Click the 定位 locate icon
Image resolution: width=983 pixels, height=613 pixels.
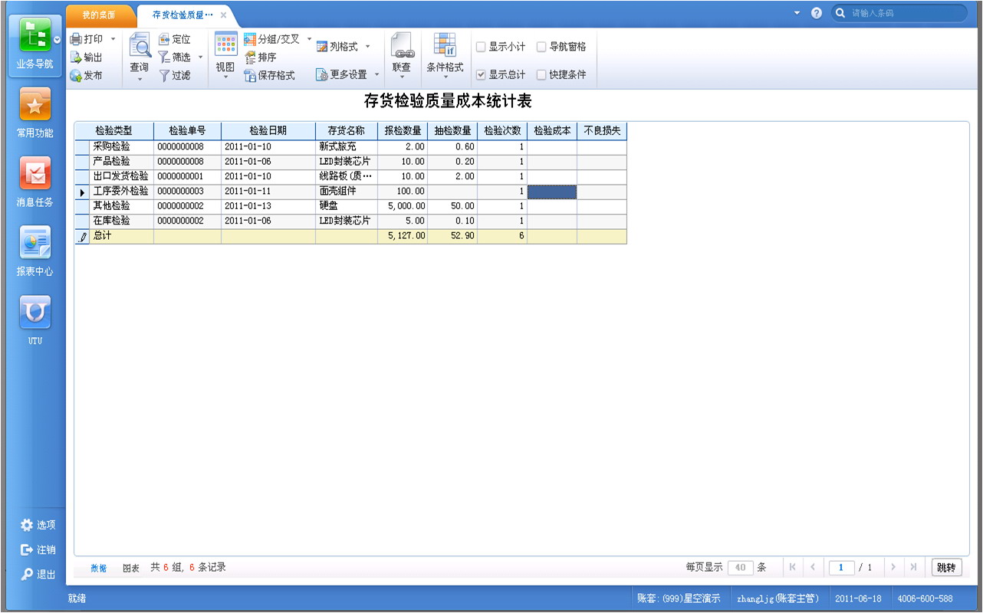coord(164,39)
